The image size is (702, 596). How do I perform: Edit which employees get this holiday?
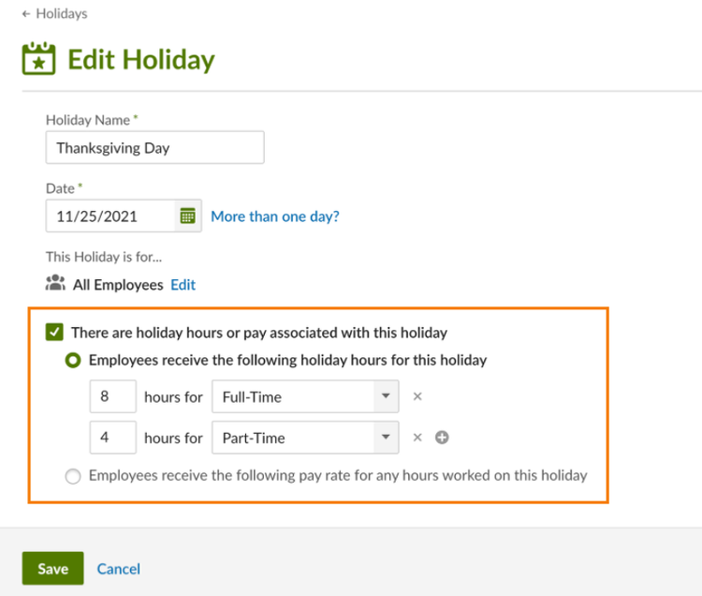pyautogui.click(x=183, y=285)
